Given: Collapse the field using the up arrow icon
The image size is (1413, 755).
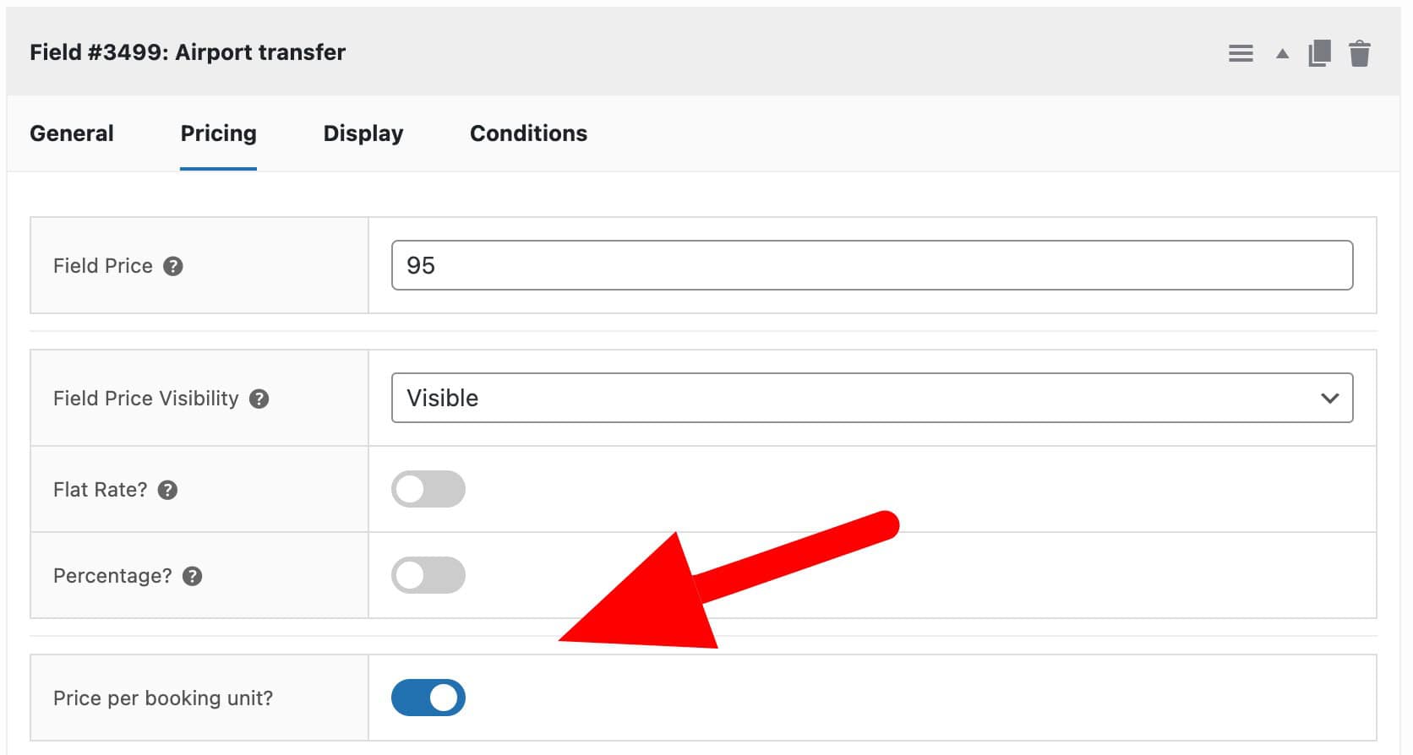Looking at the screenshot, I should 1281,53.
